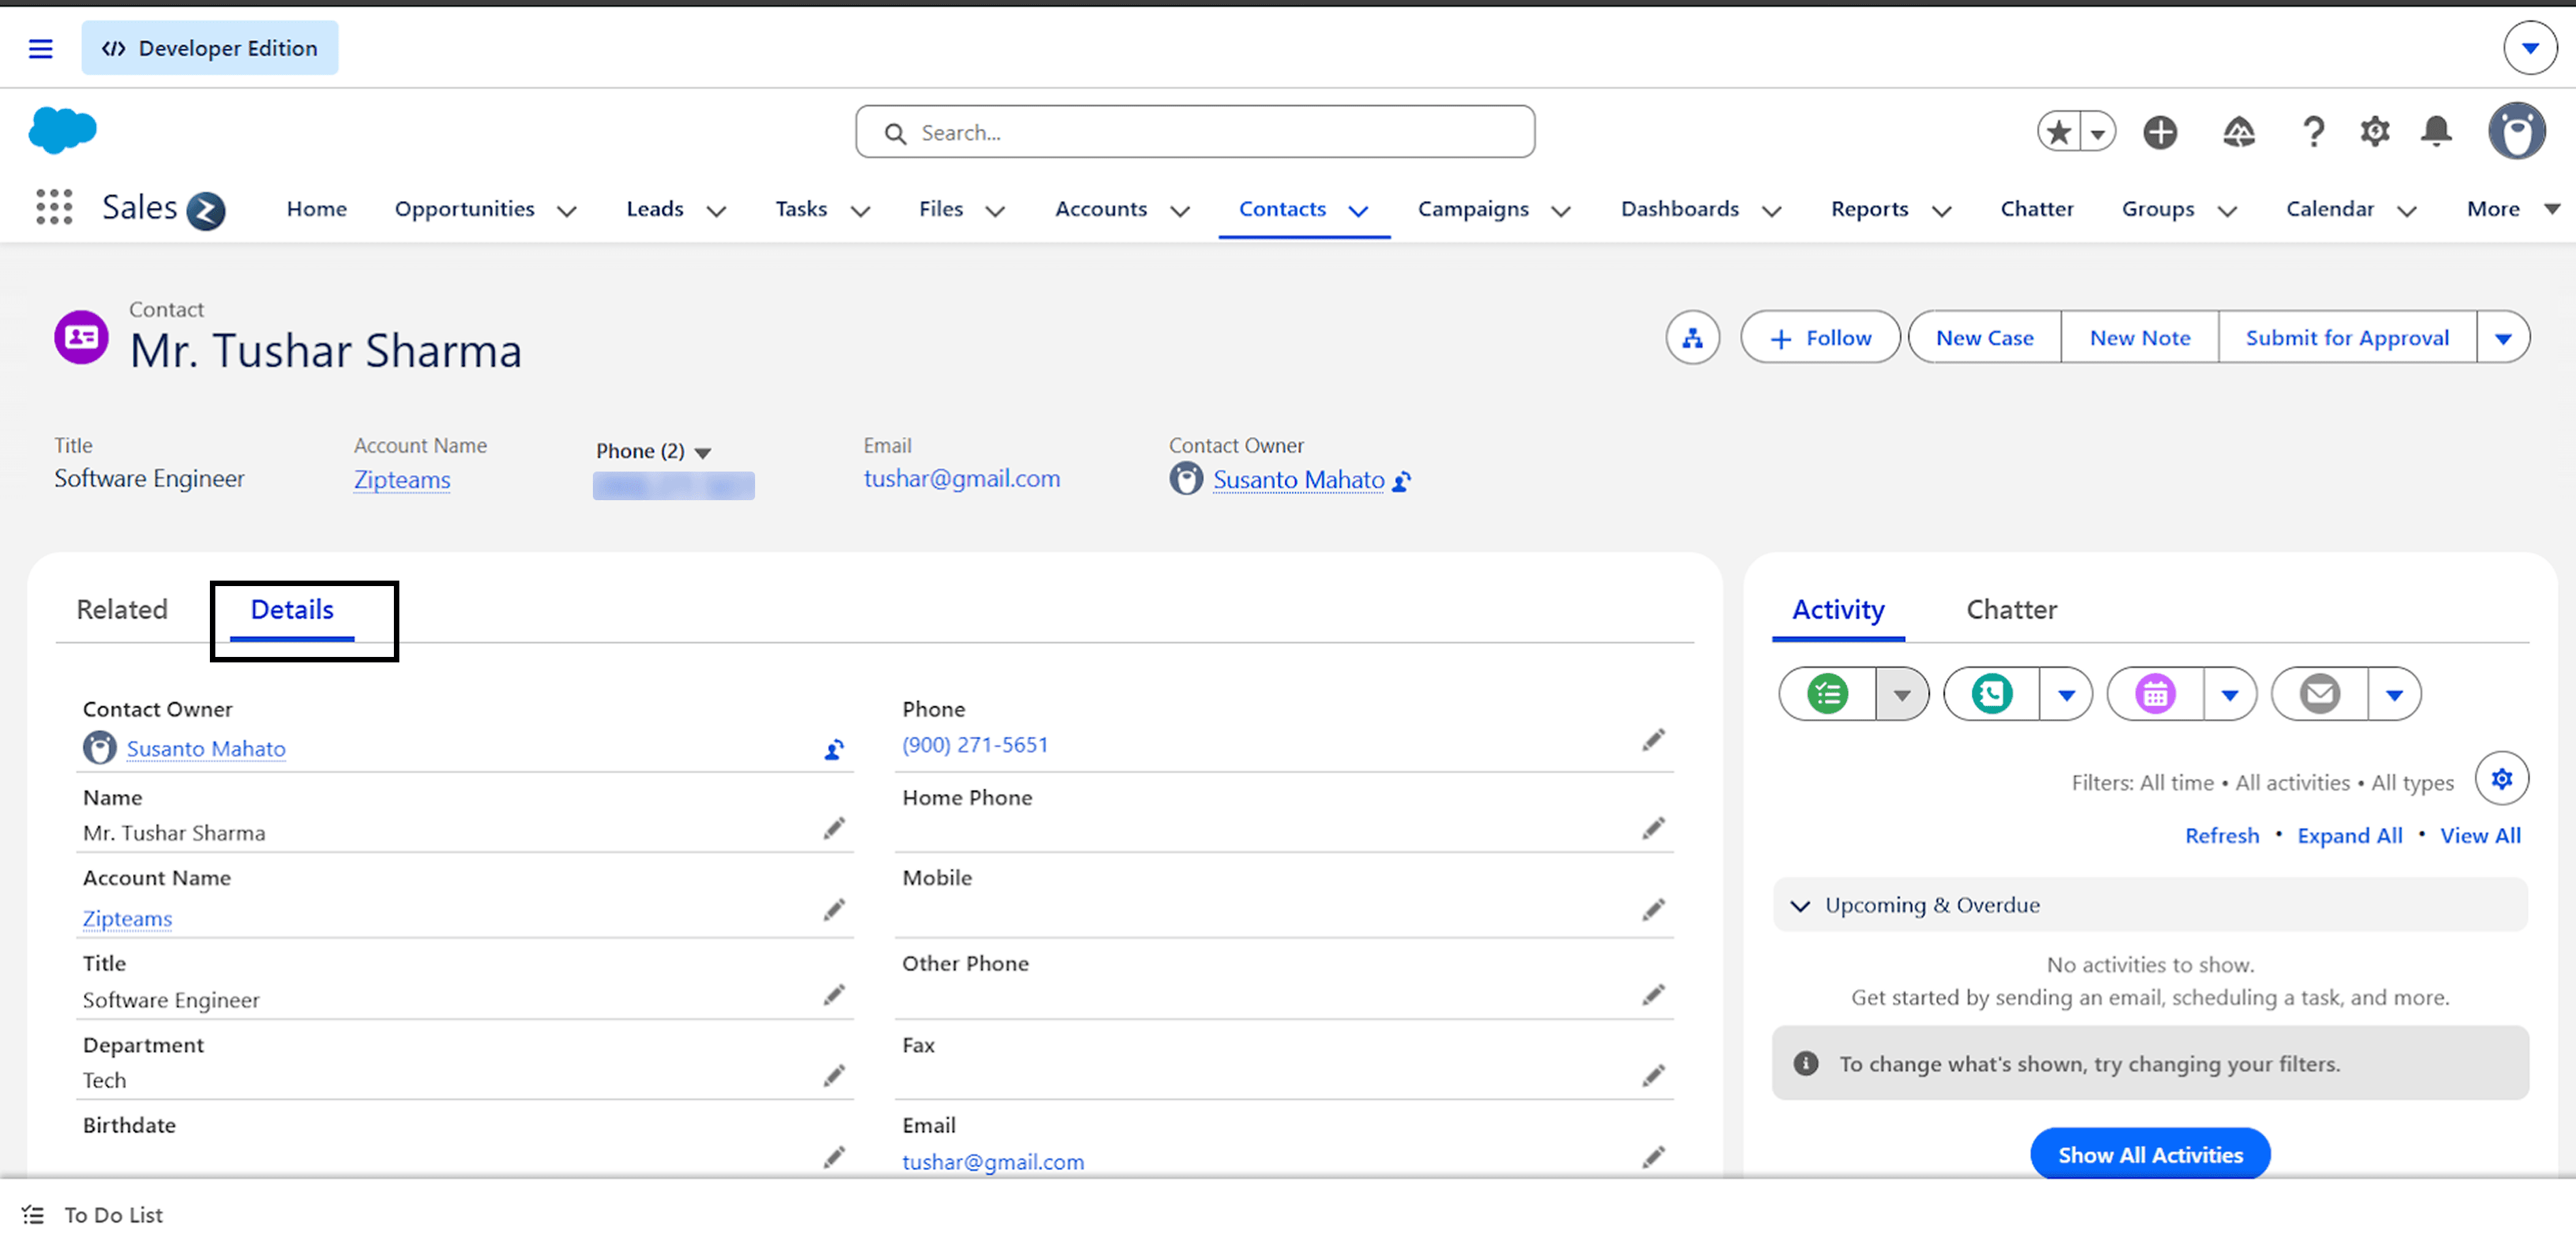2576x1243 pixels.
Task: Open more actions dropdown beside Submit for Approval
Action: pos(2503,338)
